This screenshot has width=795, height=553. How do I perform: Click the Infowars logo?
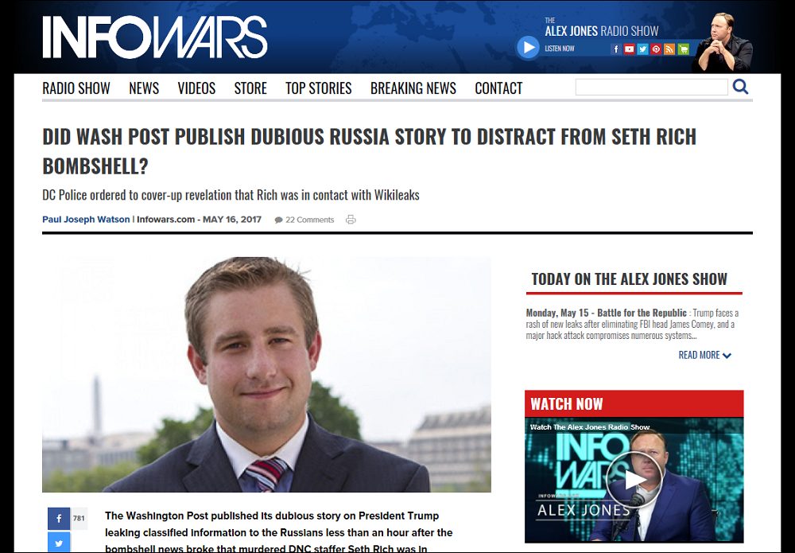[155, 37]
